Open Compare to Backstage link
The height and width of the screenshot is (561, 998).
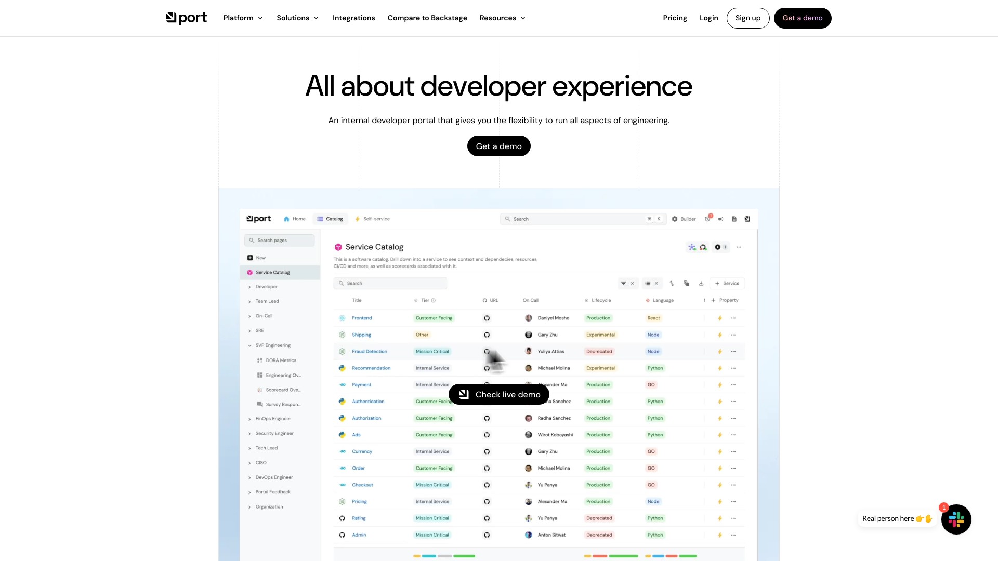[427, 18]
